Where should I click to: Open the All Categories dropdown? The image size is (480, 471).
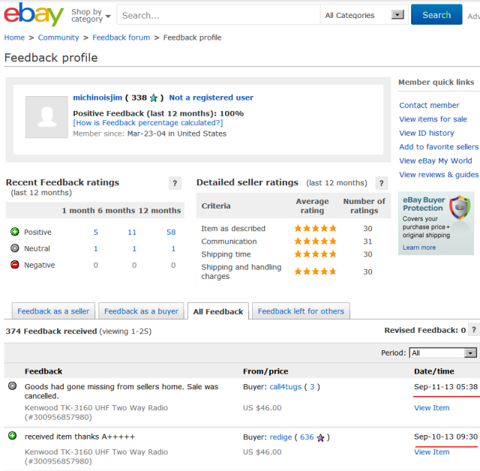click(x=364, y=15)
